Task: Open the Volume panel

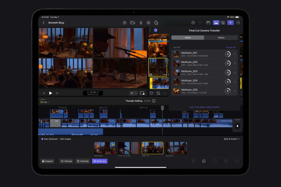Action: point(66,161)
